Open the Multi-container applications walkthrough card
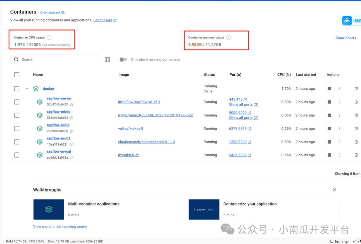Image resolution: width=361 pixels, height=244 pixels. pos(109,210)
